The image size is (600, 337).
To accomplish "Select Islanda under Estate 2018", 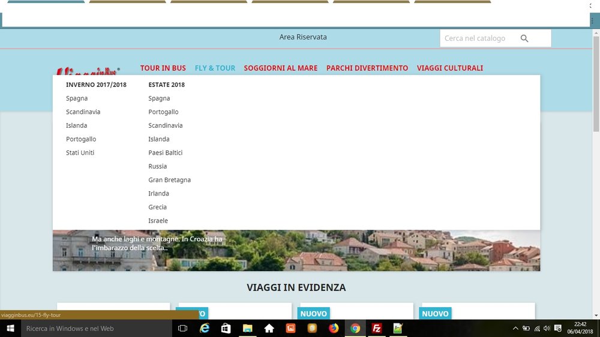I will pyautogui.click(x=159, y=139).
